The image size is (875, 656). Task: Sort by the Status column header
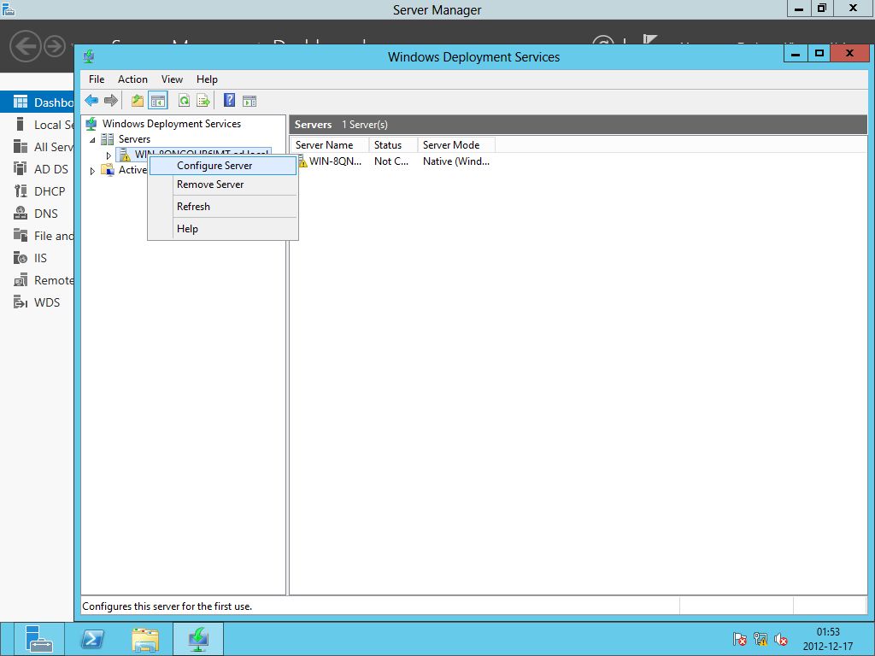pos(393,145)
